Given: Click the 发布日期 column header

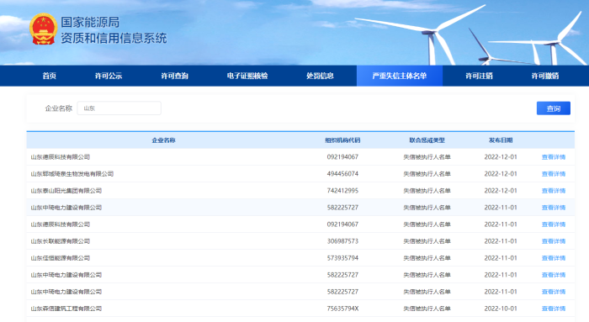Looking at the screenshot, I should [501, 140].
